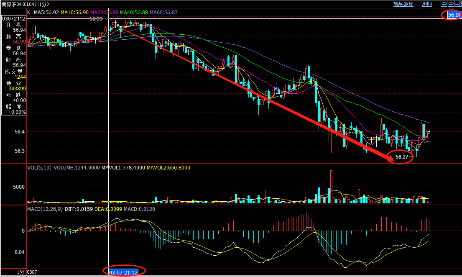
Task: Click the MA5:56.92 indicator label
Action: point(46,13)
